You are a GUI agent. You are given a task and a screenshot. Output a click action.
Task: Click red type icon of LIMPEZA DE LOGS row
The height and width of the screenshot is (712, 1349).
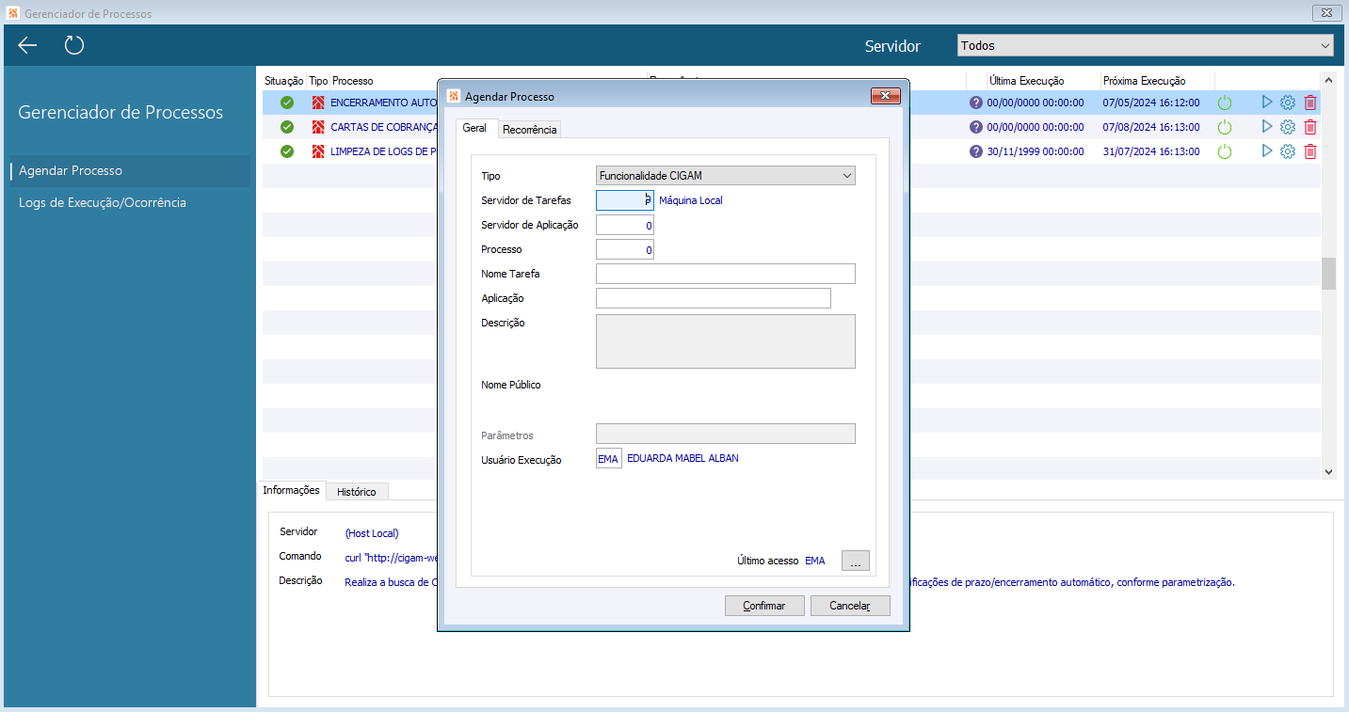(318, 151)
